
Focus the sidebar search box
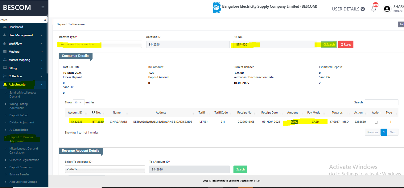point(21,20)
